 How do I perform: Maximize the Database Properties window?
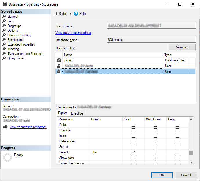(180, 4)
